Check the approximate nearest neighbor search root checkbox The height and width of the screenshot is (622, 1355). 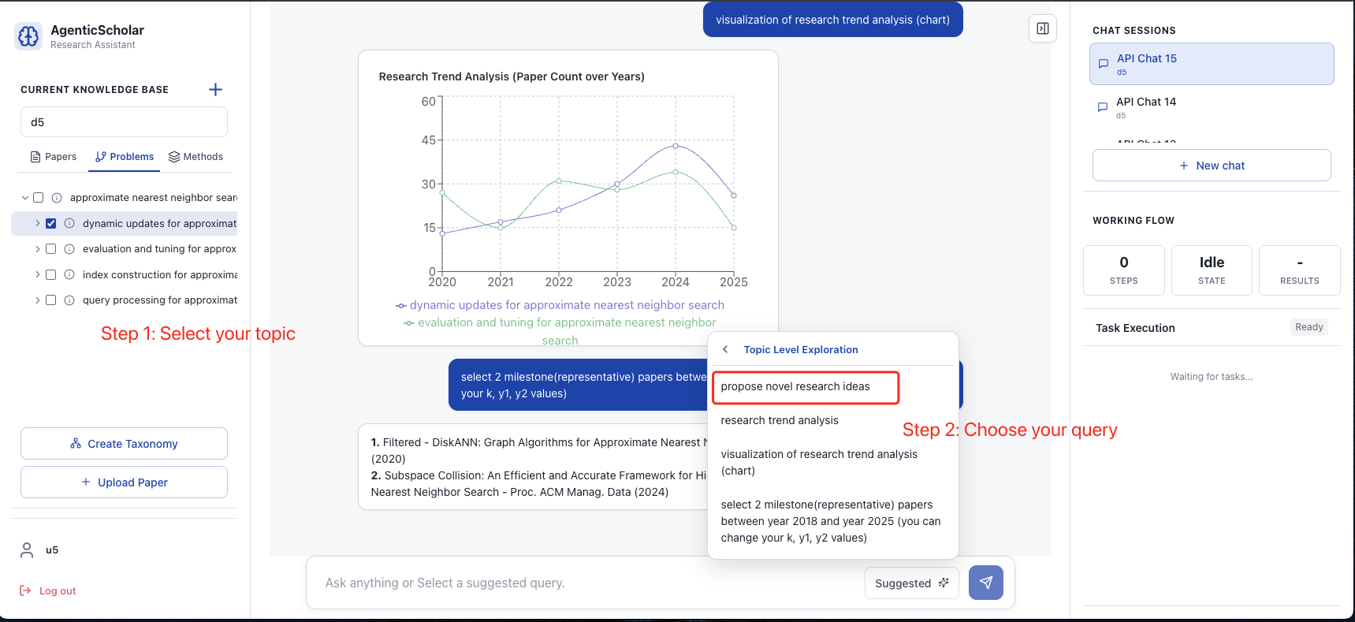coord(38,198)
